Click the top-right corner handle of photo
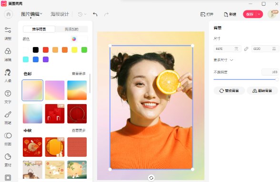The image size is (280, 182). (192, 46)
